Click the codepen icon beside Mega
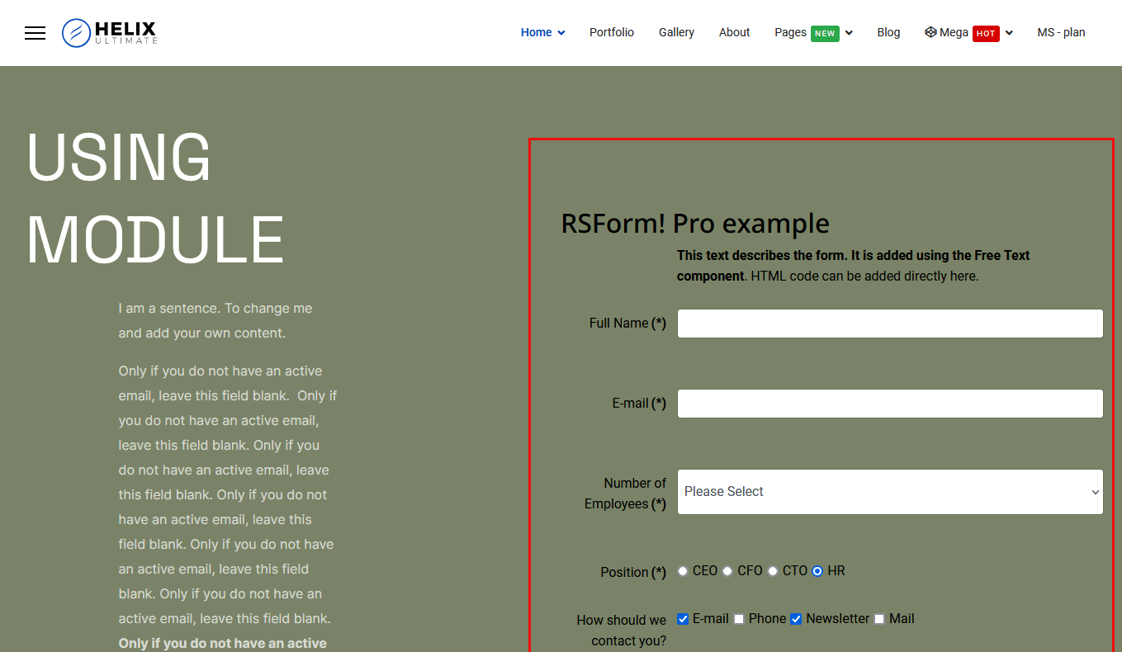Screen dimensions: 1122x652 click(x=930, y=32)
